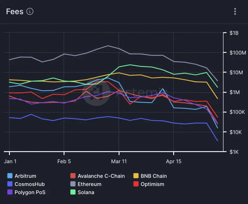Click the info icon beside Fees

30,11
